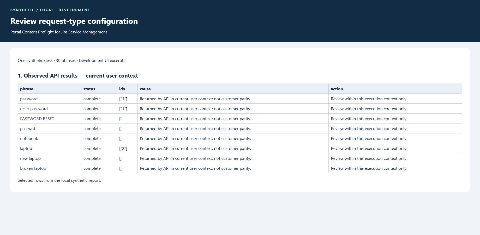The width and height of the screenshot is (480, 235).
Task: Click cause text in the password row
Action: tap(195, 99)
